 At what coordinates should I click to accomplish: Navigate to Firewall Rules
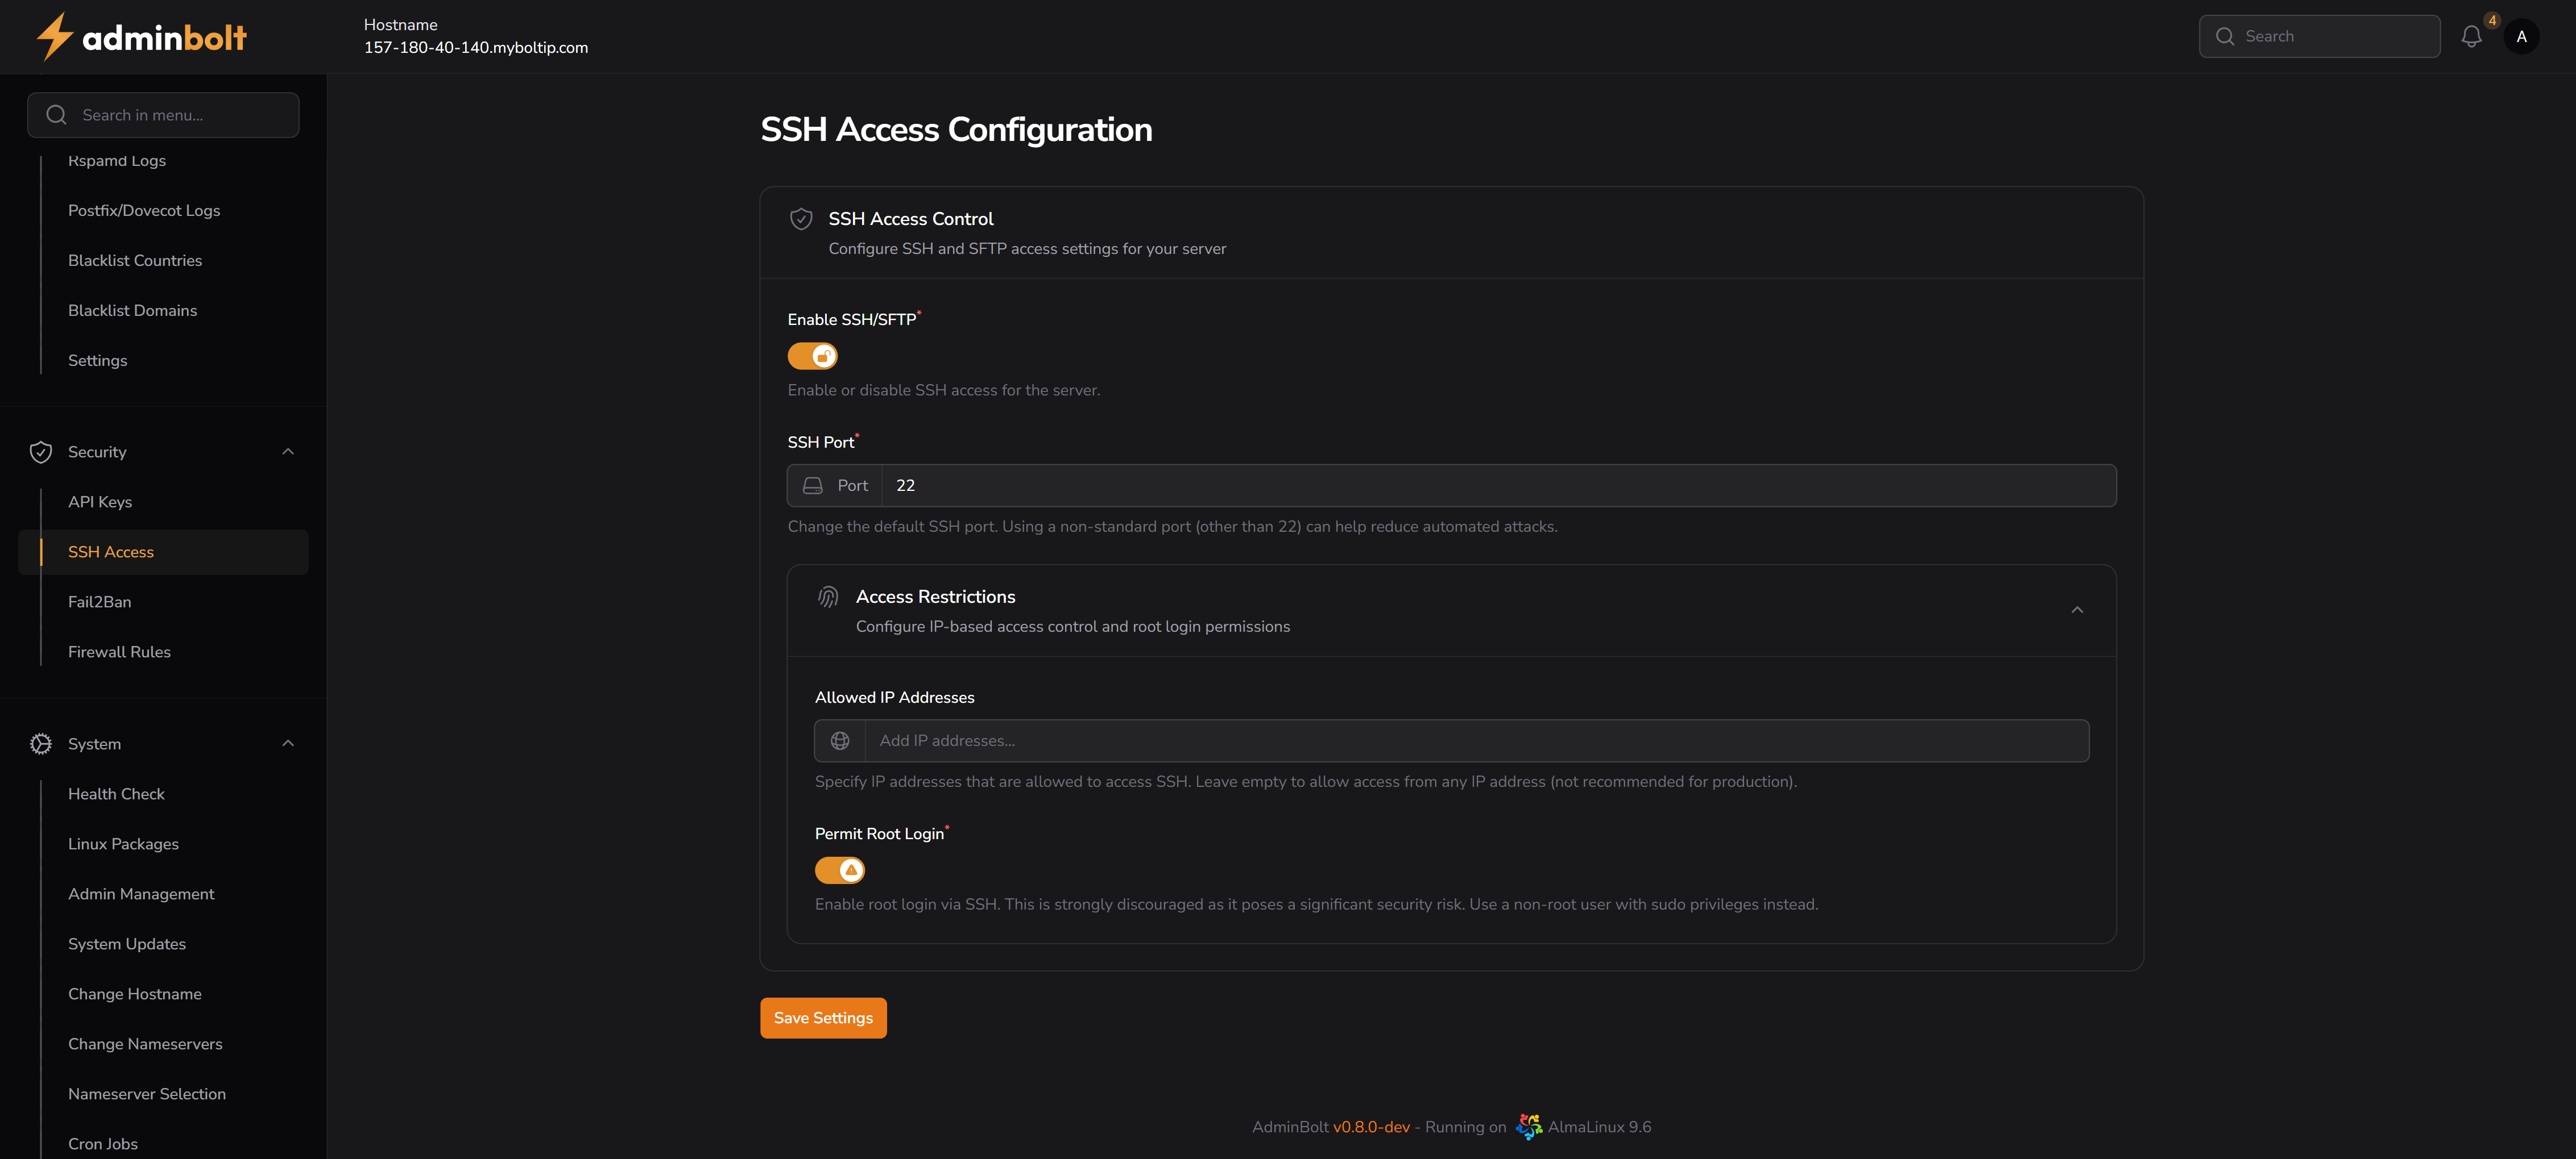click(119, 652)
